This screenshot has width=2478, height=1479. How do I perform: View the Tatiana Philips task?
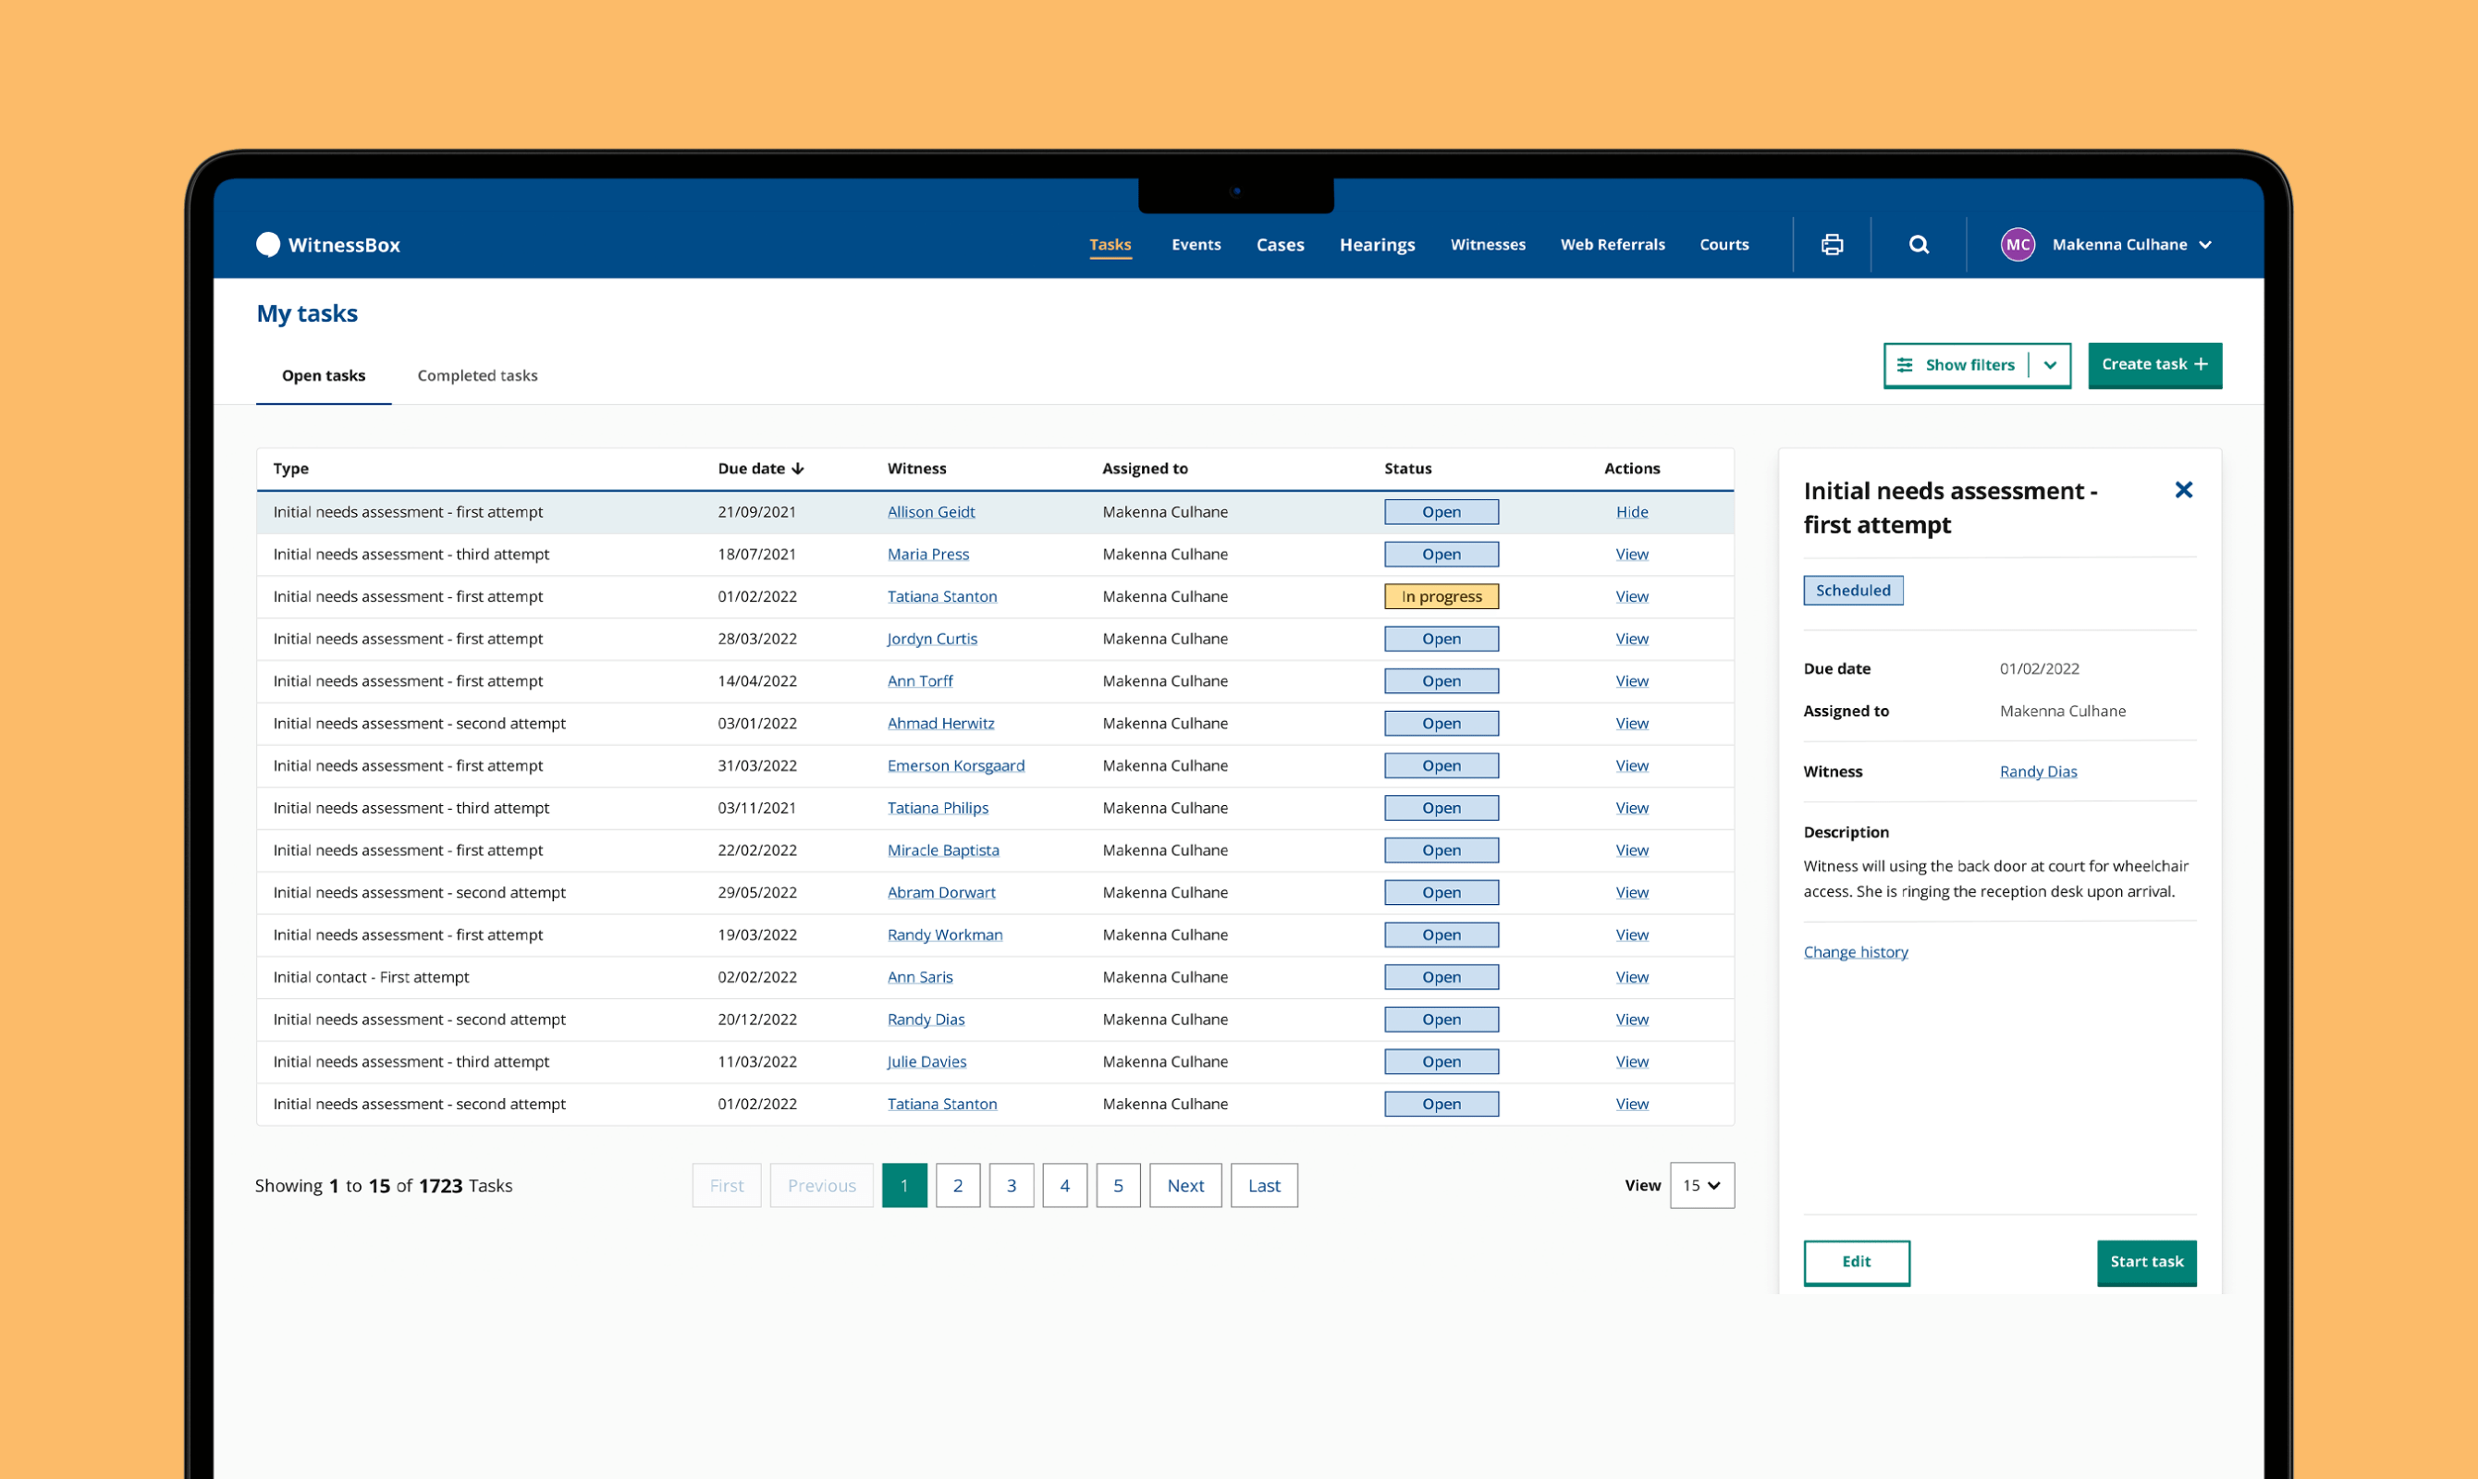pyautogui.click(x=1632, y=808)
